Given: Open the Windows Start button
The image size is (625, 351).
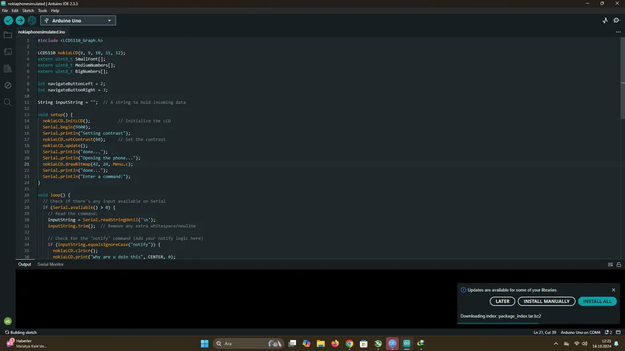Looking at the screenshot, I should tap(204, 343).
